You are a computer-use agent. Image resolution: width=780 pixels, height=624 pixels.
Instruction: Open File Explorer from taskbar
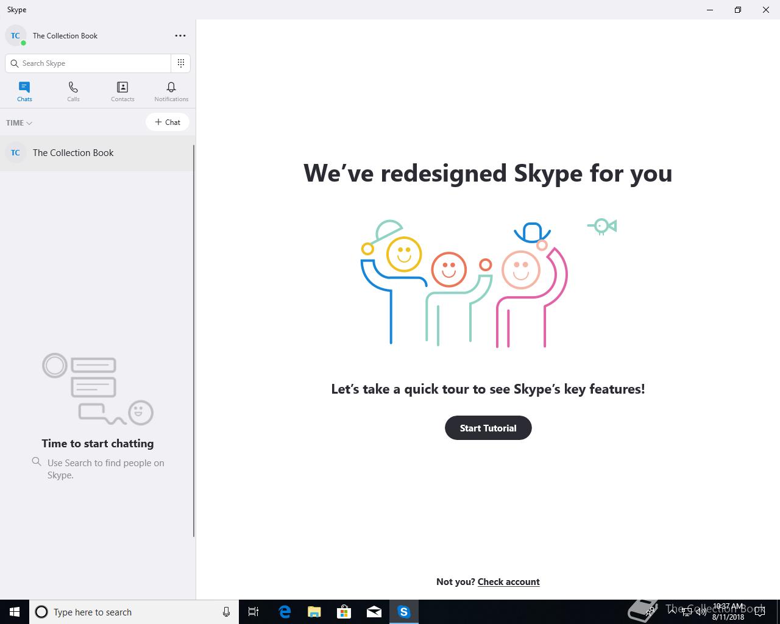(314, 612)
